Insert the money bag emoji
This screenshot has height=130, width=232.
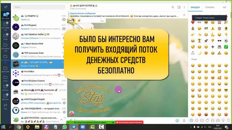click(192, 29)
